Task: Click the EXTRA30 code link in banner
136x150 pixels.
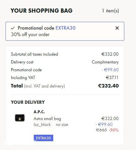Action: [x=66, y=28]
